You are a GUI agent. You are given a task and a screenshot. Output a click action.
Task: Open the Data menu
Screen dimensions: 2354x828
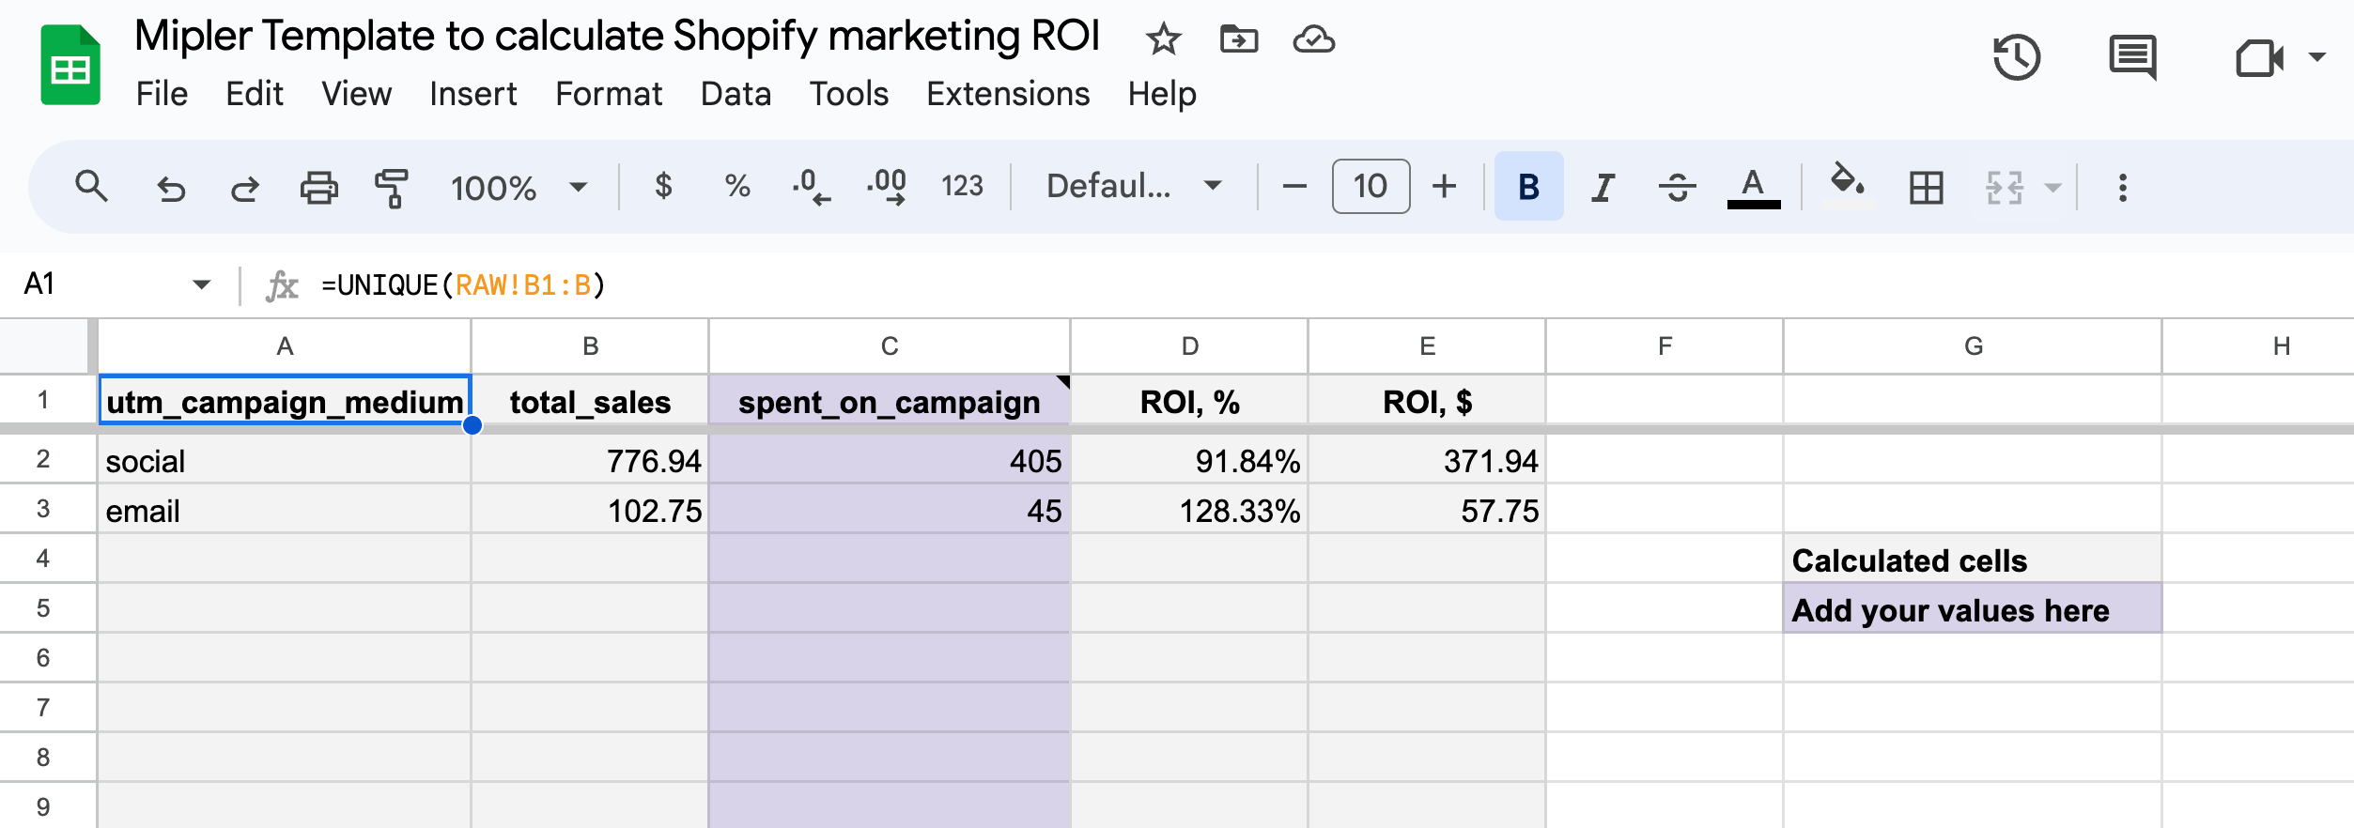tap(736, 94)
